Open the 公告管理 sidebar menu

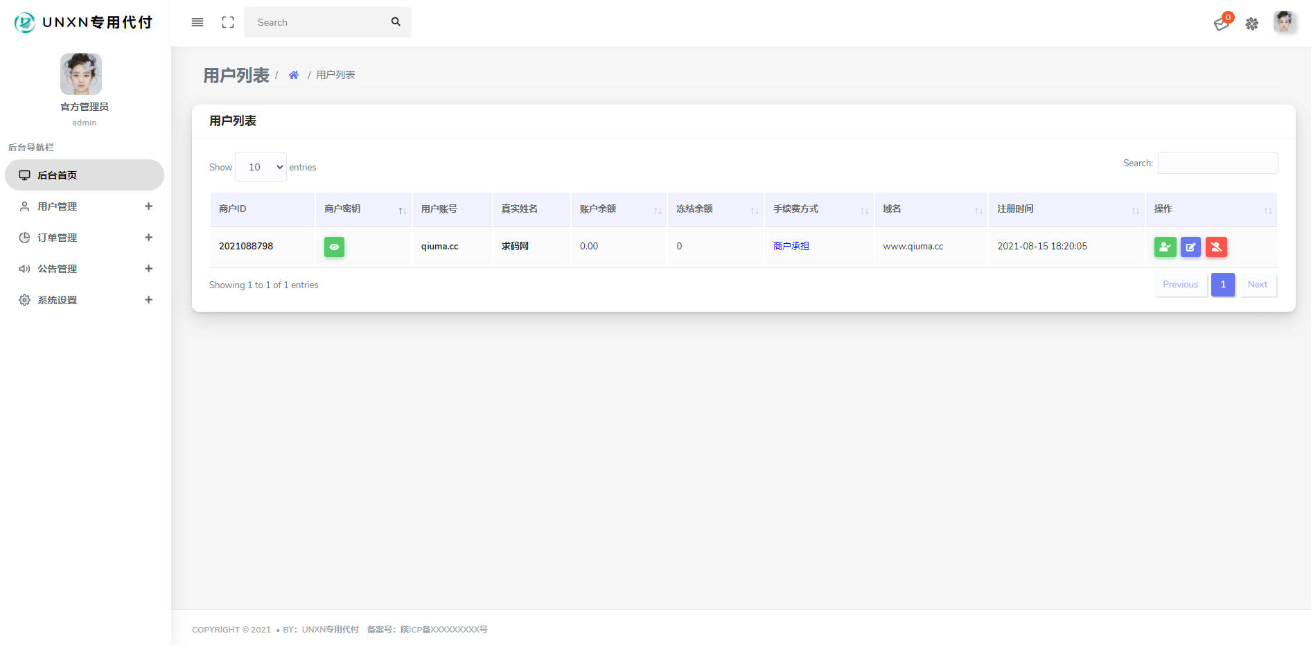coord(85,269)
